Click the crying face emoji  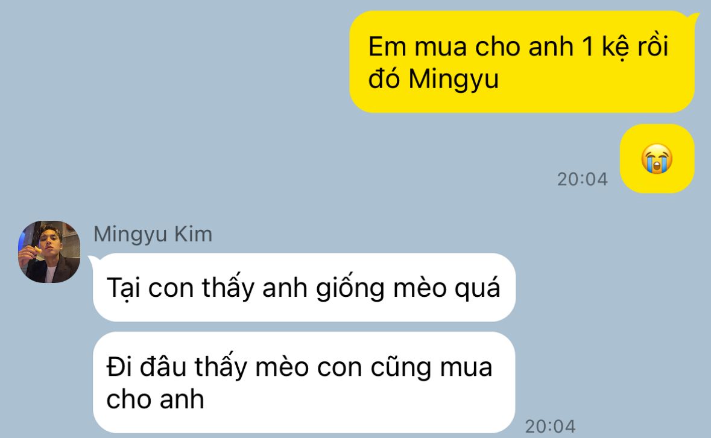(x=657, y=159)
